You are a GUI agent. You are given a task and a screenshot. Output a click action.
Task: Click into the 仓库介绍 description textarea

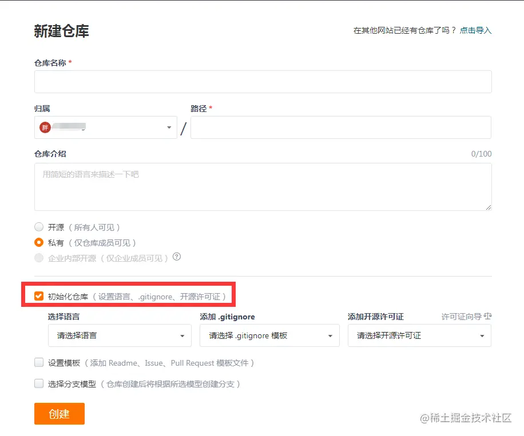[263, 187]
